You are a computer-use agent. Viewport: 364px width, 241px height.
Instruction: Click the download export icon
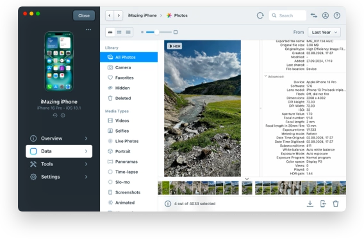coord(310,204)
